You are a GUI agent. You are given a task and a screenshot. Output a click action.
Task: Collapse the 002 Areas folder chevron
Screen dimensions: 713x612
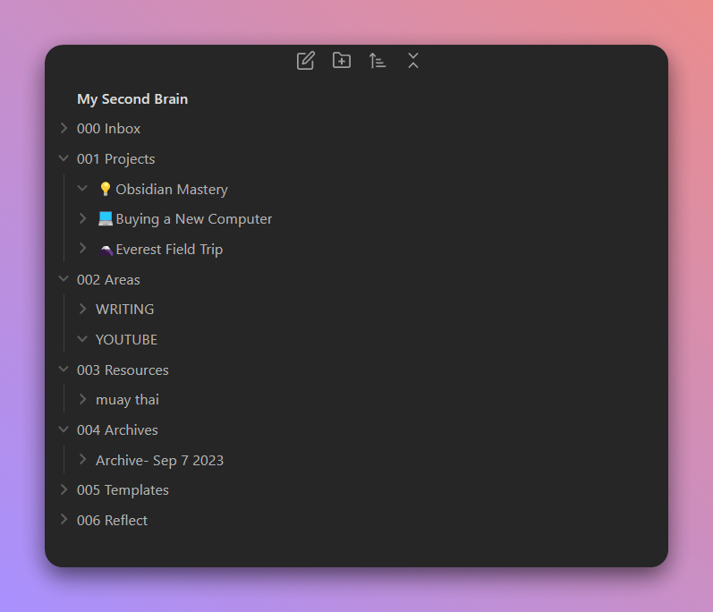[64, 279]
